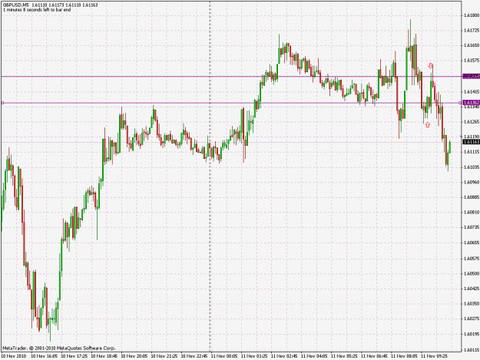Click the "10 Nov 20:05" time label

[x=134, y=356]
